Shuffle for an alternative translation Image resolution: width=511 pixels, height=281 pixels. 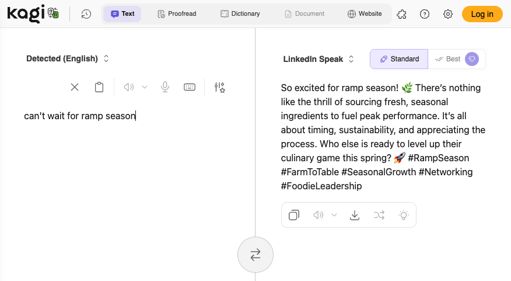[x=379, y=215]
